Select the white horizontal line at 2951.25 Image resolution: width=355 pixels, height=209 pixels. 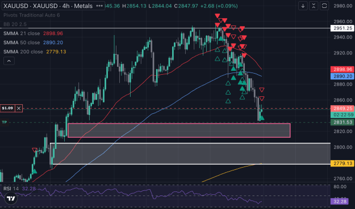point(165,28)
